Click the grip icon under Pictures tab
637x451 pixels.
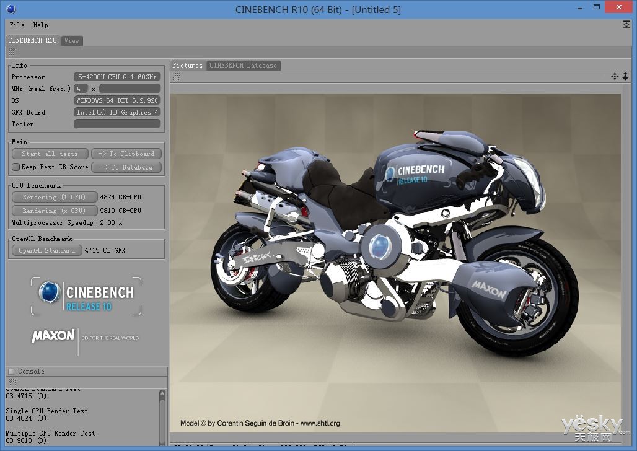click(177, 77)
